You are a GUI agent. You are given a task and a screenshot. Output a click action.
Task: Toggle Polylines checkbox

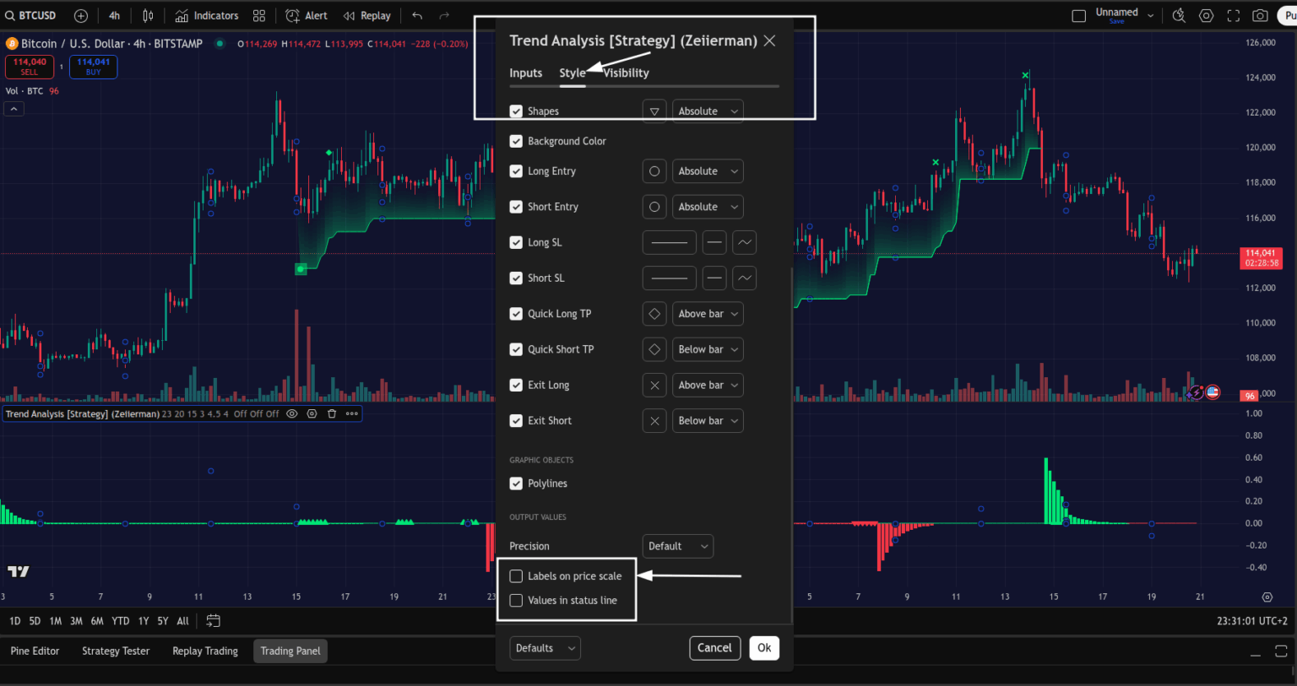click(x=516, y=483)
